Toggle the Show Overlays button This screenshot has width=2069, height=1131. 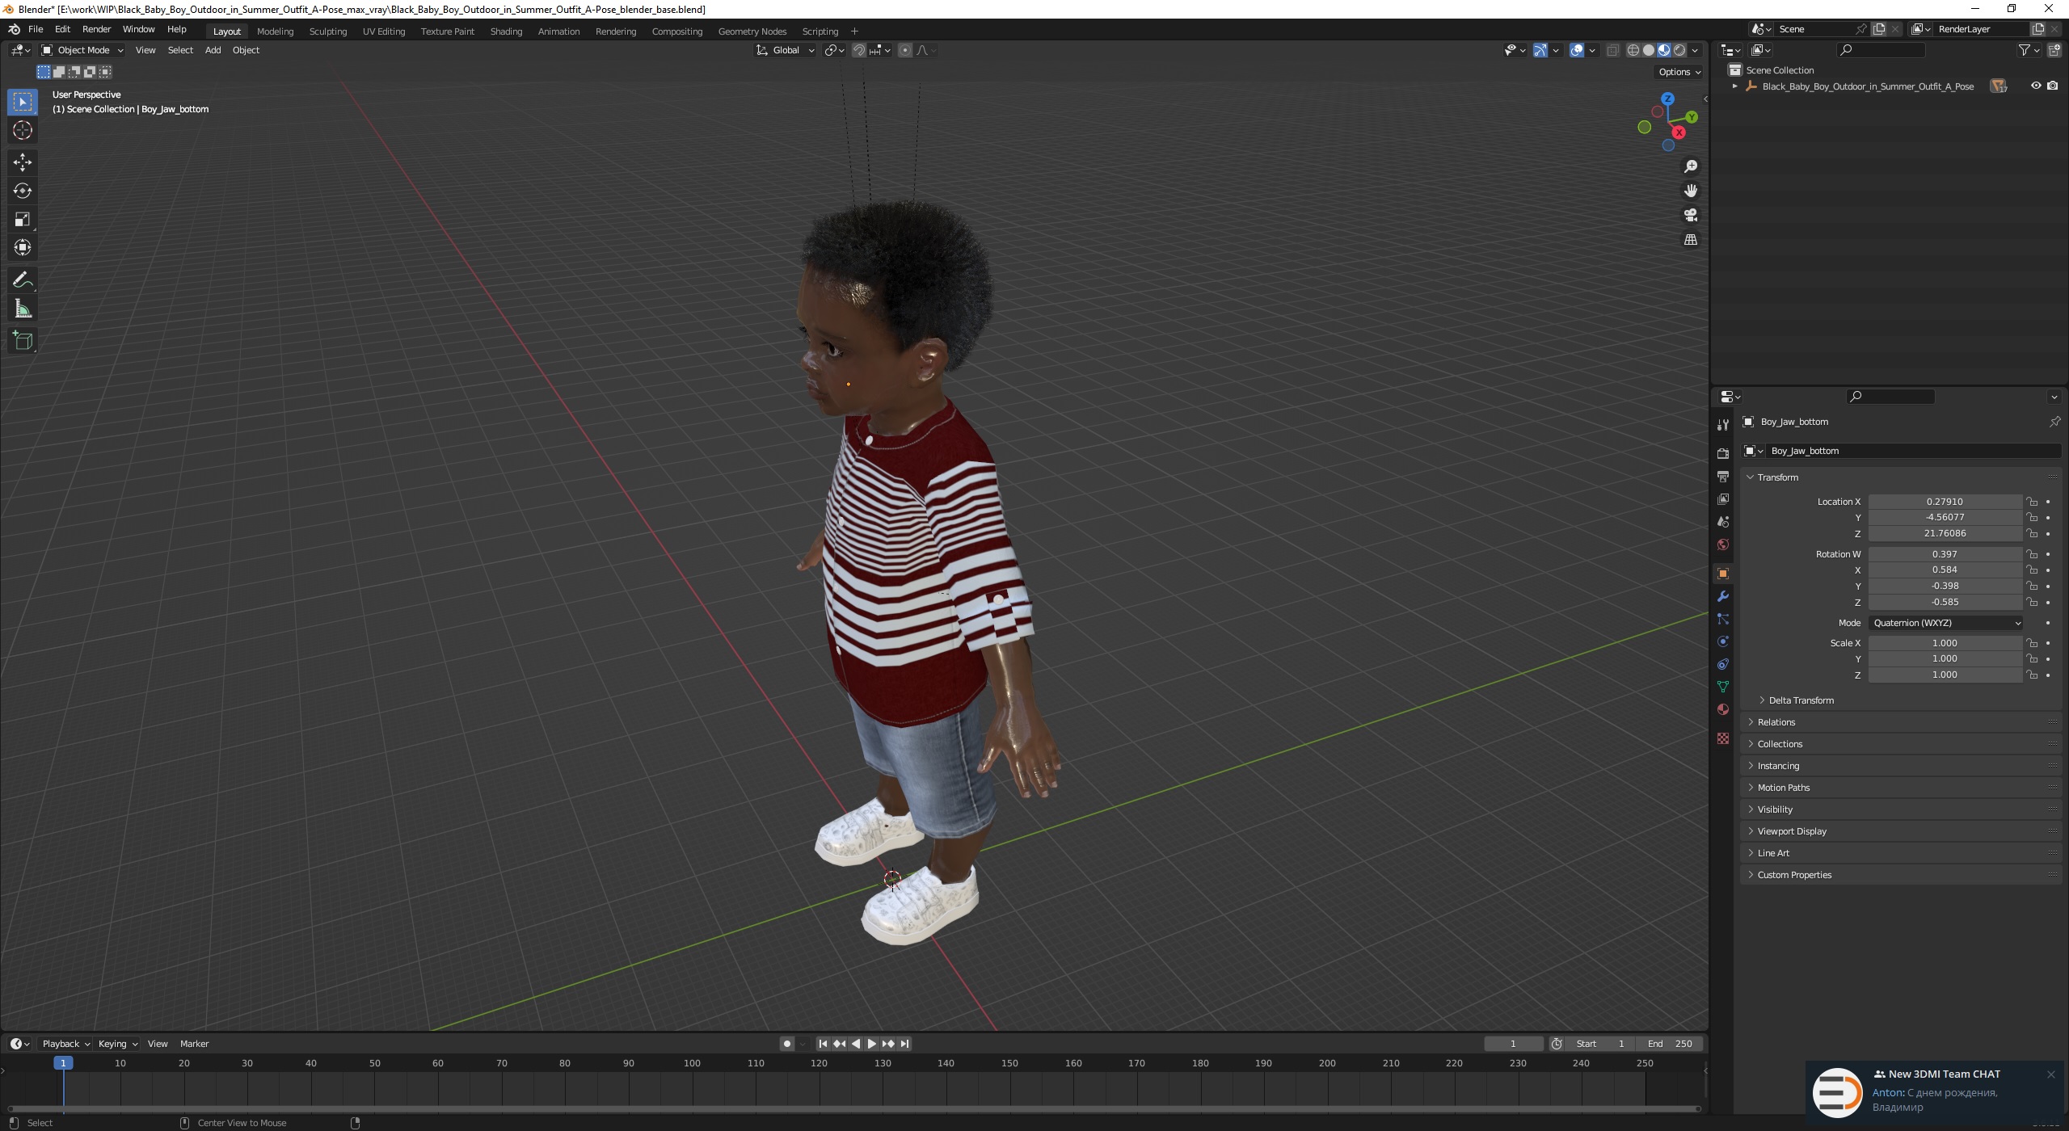(x=1577, y=50)
